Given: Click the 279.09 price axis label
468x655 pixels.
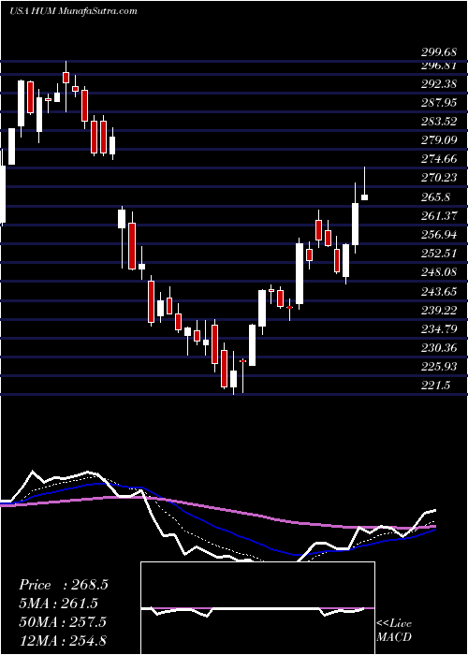Looking at the screenshot, I should pos(439,140).
